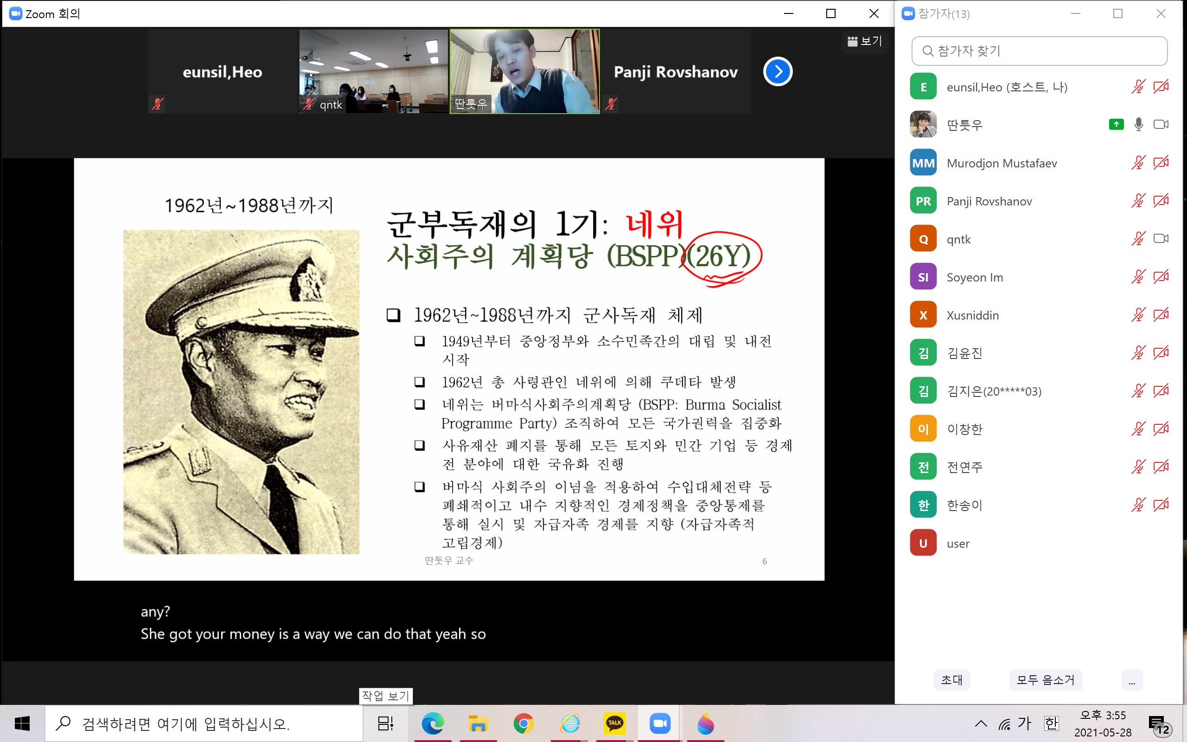The image size is (1187, 742).
Task: Click the Soyeon Im participant name
Action: coord(975,277)
